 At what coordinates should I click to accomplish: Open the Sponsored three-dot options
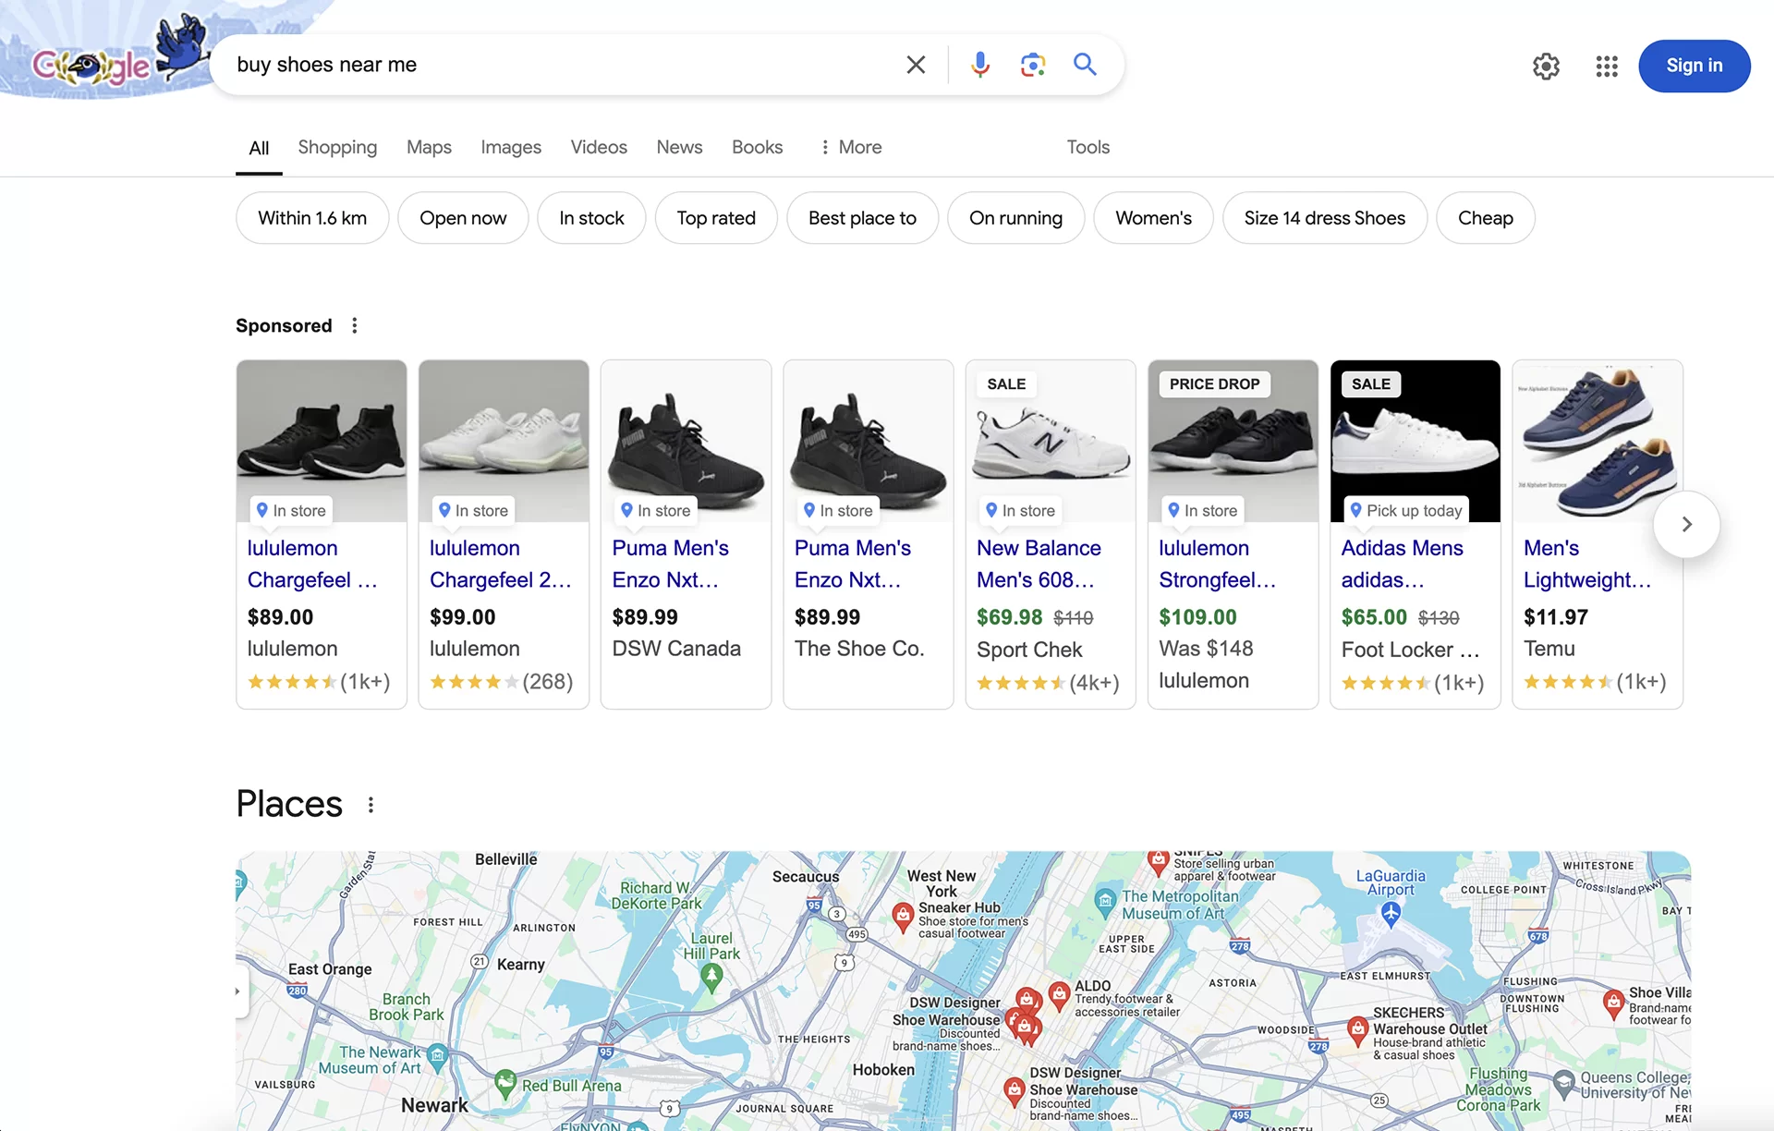coord(355,325)
